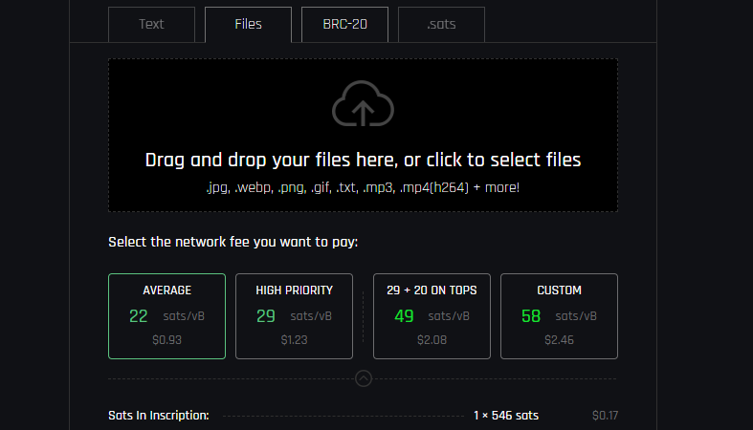This screenshot has height=430, width=753.
Task: Choose the Average 22 sats/vB fee
Action: coord(167,316)
